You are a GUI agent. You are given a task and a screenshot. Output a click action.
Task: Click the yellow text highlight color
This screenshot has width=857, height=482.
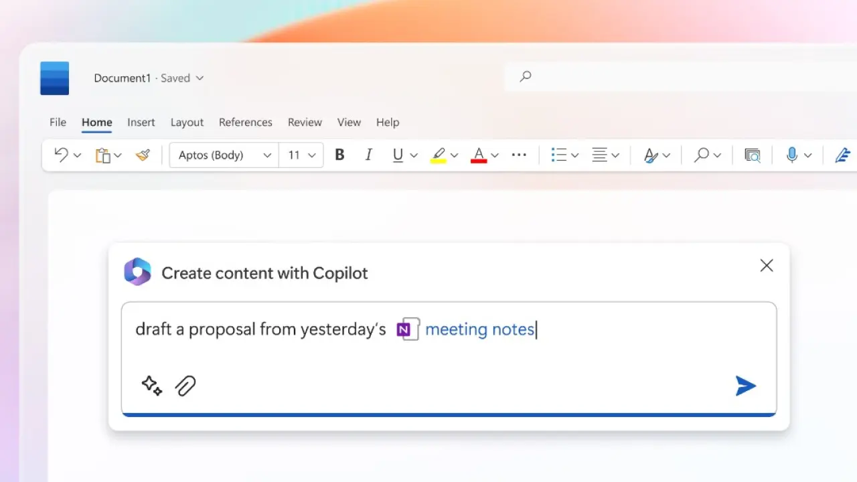click(x=439, y=155)
